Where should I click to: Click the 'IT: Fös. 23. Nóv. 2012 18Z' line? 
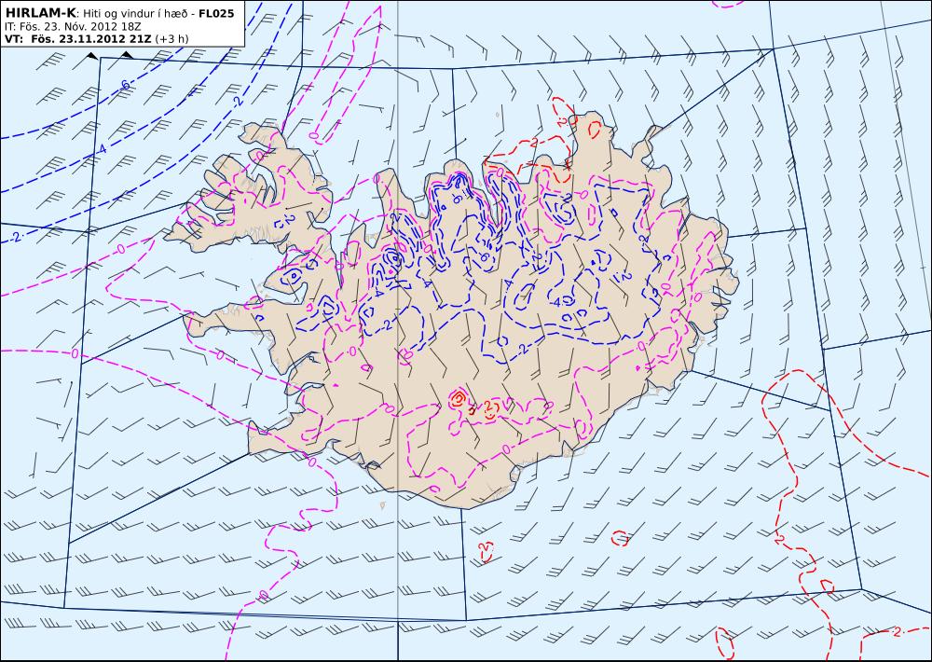click(x=73, y=27)
